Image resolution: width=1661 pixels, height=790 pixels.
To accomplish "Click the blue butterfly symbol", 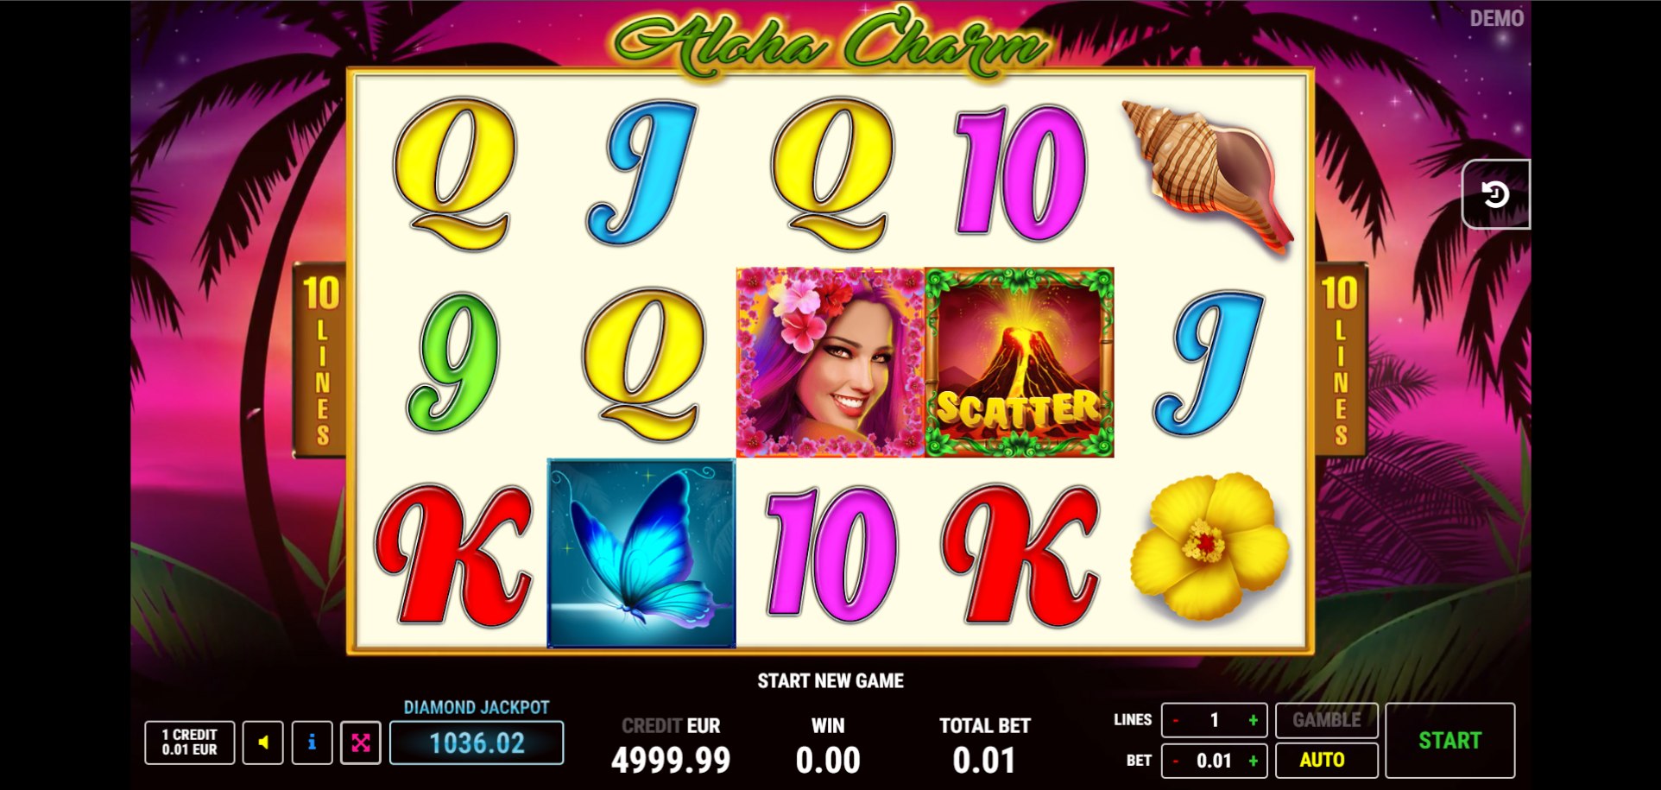I will (x=641, y=553).
